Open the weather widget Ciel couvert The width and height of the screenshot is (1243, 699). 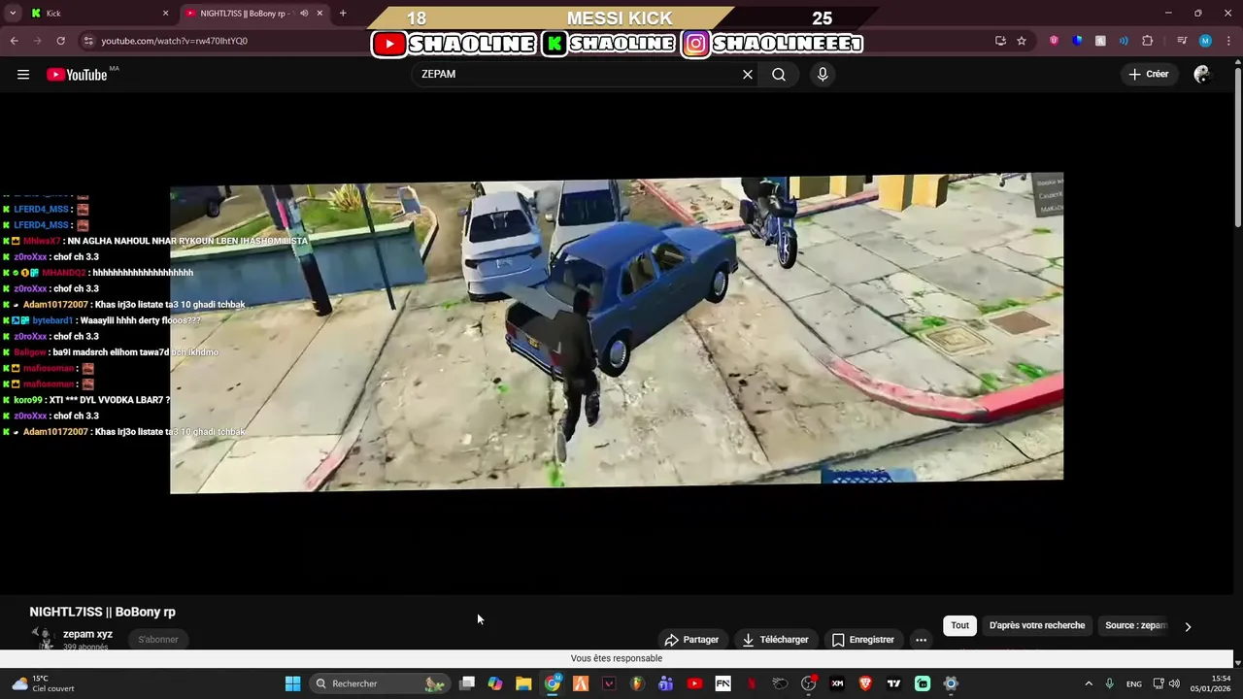(44, 683)
